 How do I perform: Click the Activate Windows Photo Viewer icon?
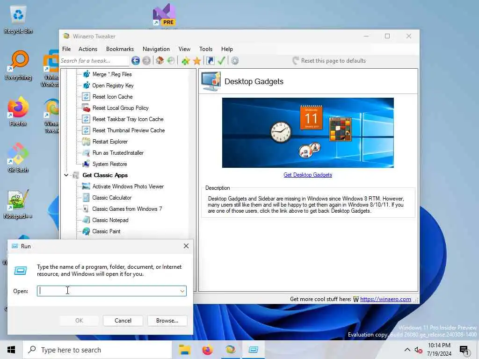(87, 186)
